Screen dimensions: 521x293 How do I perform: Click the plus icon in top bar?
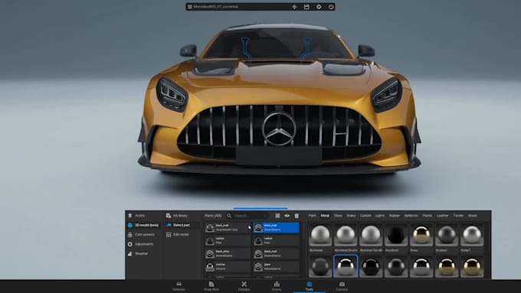(x=294, y=7)
